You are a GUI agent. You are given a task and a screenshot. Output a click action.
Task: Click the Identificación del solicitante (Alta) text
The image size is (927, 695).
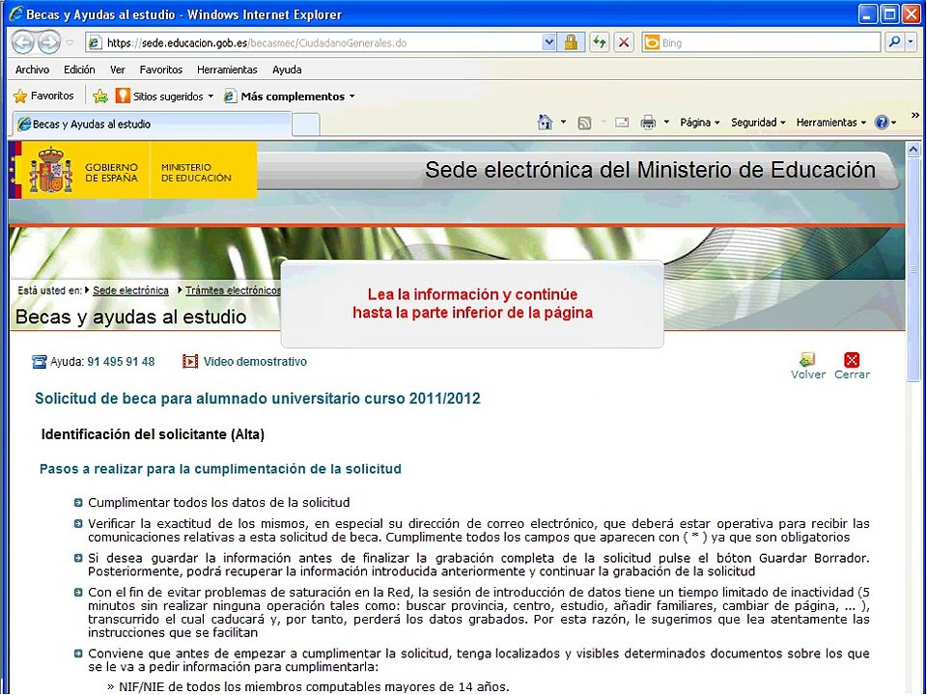point(153,434)
